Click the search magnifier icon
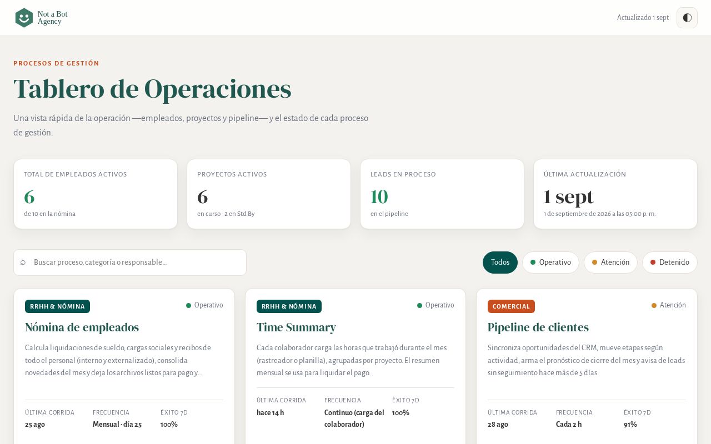The width and height of the screenshot is (711, 444). [x=23, y=263]
